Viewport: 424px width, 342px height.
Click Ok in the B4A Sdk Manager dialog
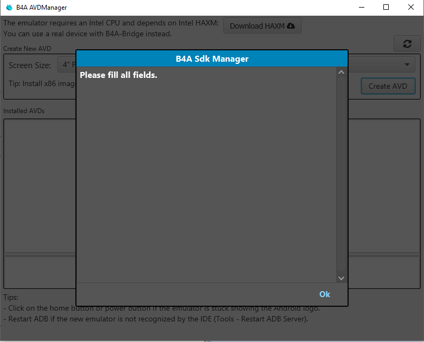click(324, 294)
